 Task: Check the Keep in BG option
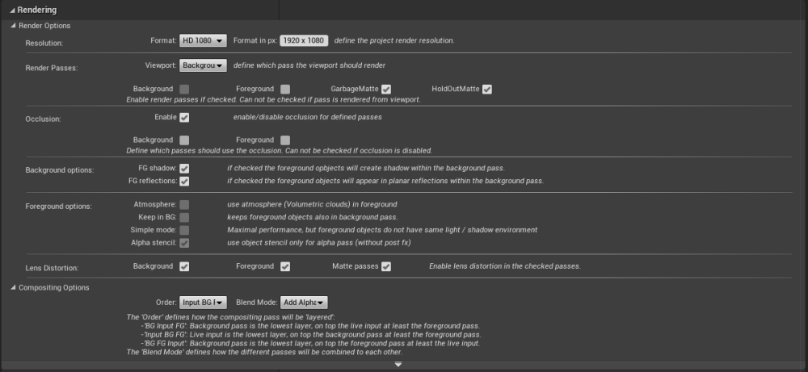point(185,217)
